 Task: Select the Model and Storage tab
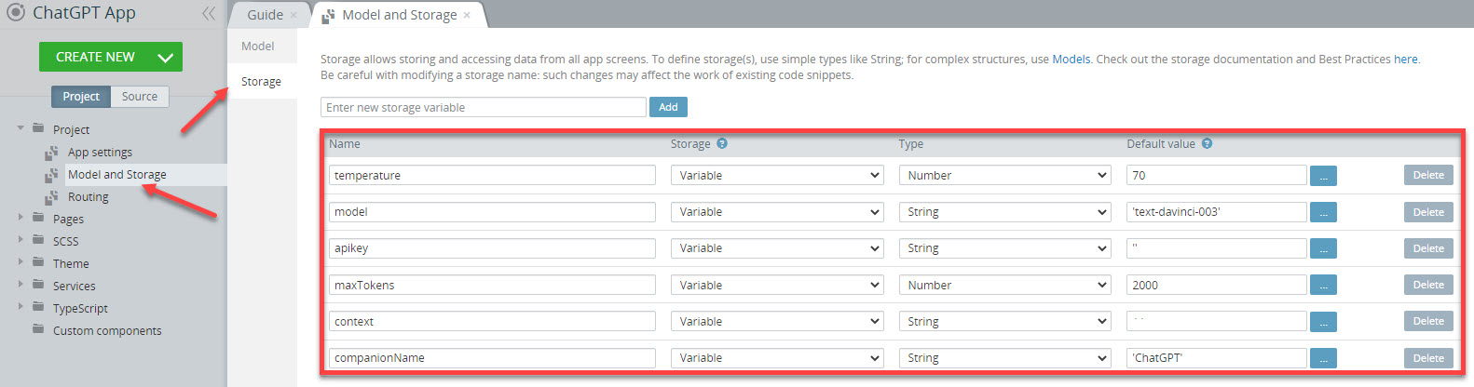400,15
